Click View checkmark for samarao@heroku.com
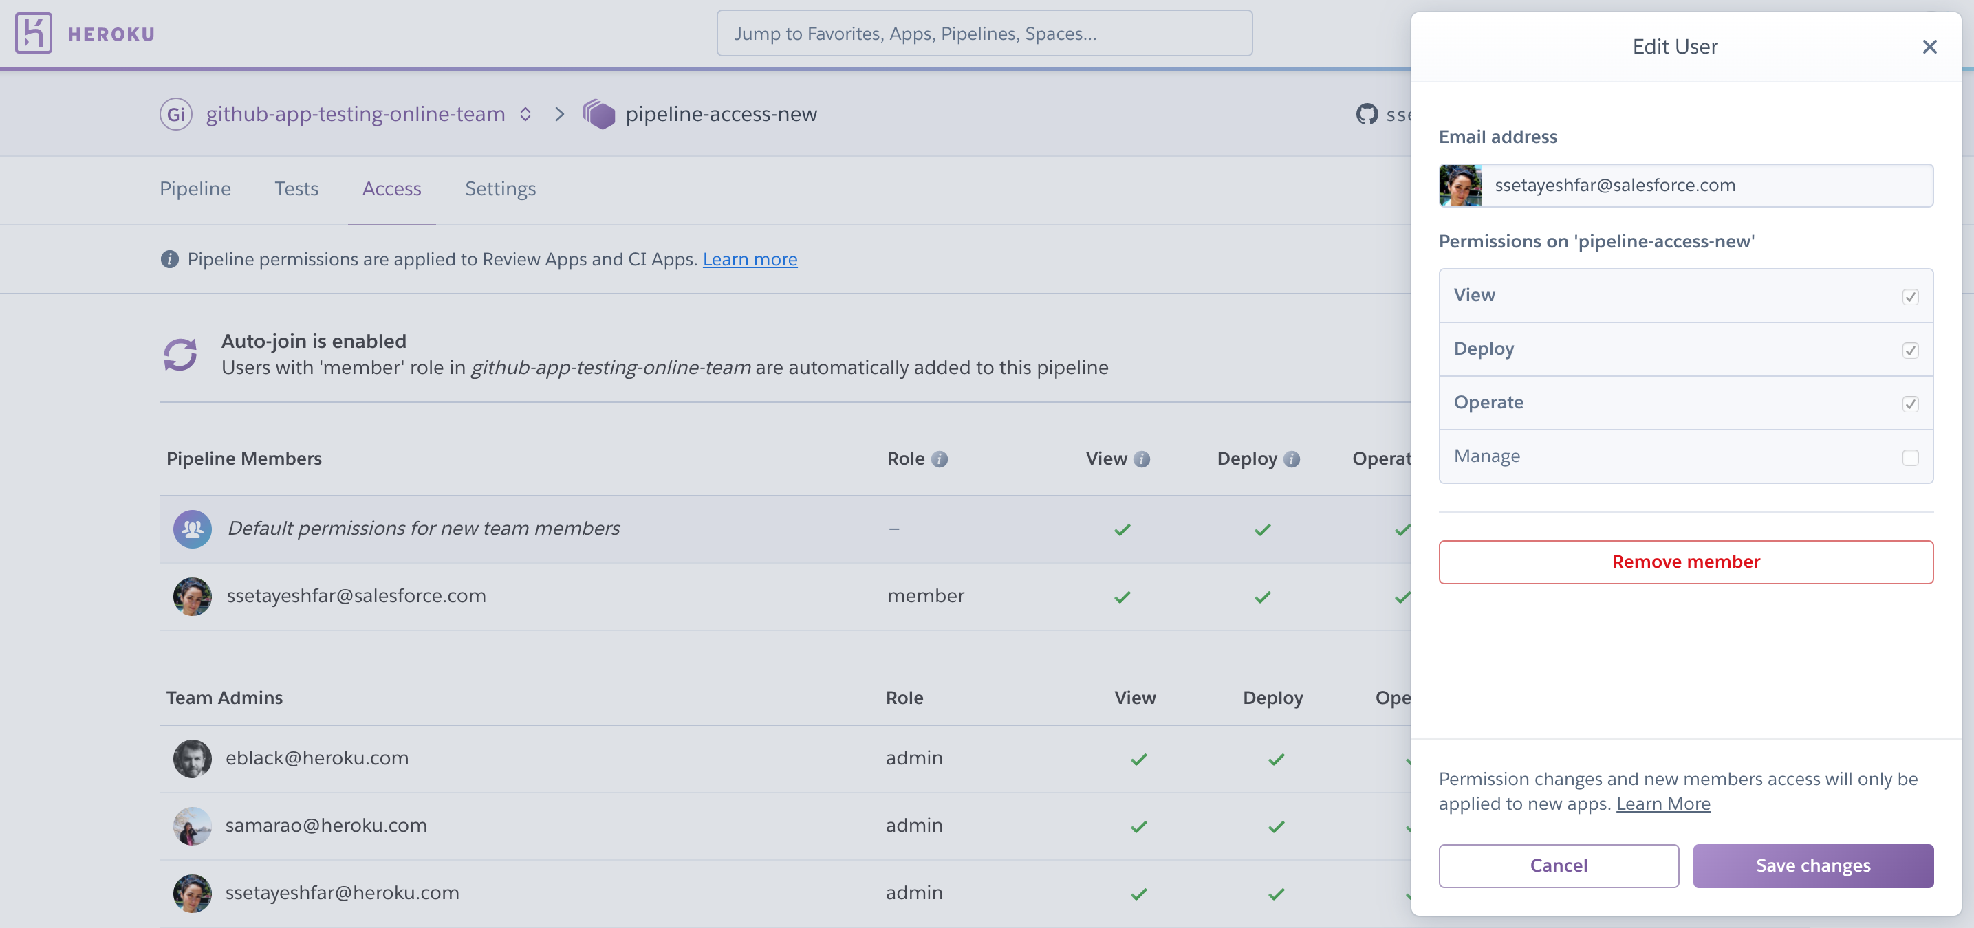 pos(1139,827)
